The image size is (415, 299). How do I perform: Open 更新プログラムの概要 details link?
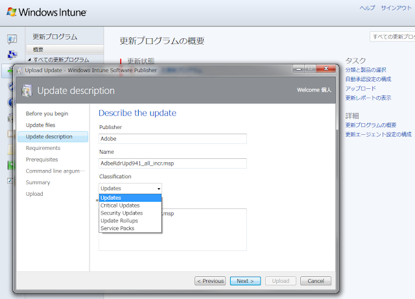(370, 125)
